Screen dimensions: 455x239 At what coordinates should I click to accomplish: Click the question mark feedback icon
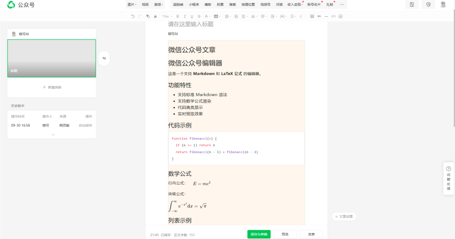449,169
